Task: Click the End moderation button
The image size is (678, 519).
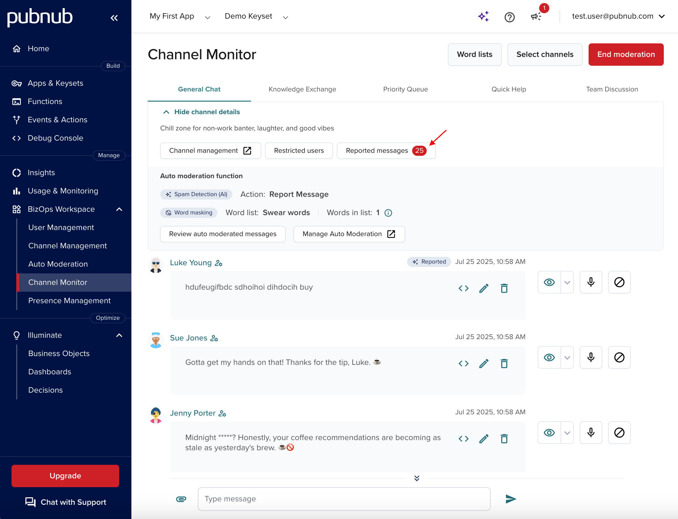Action: tap(626, 54)
